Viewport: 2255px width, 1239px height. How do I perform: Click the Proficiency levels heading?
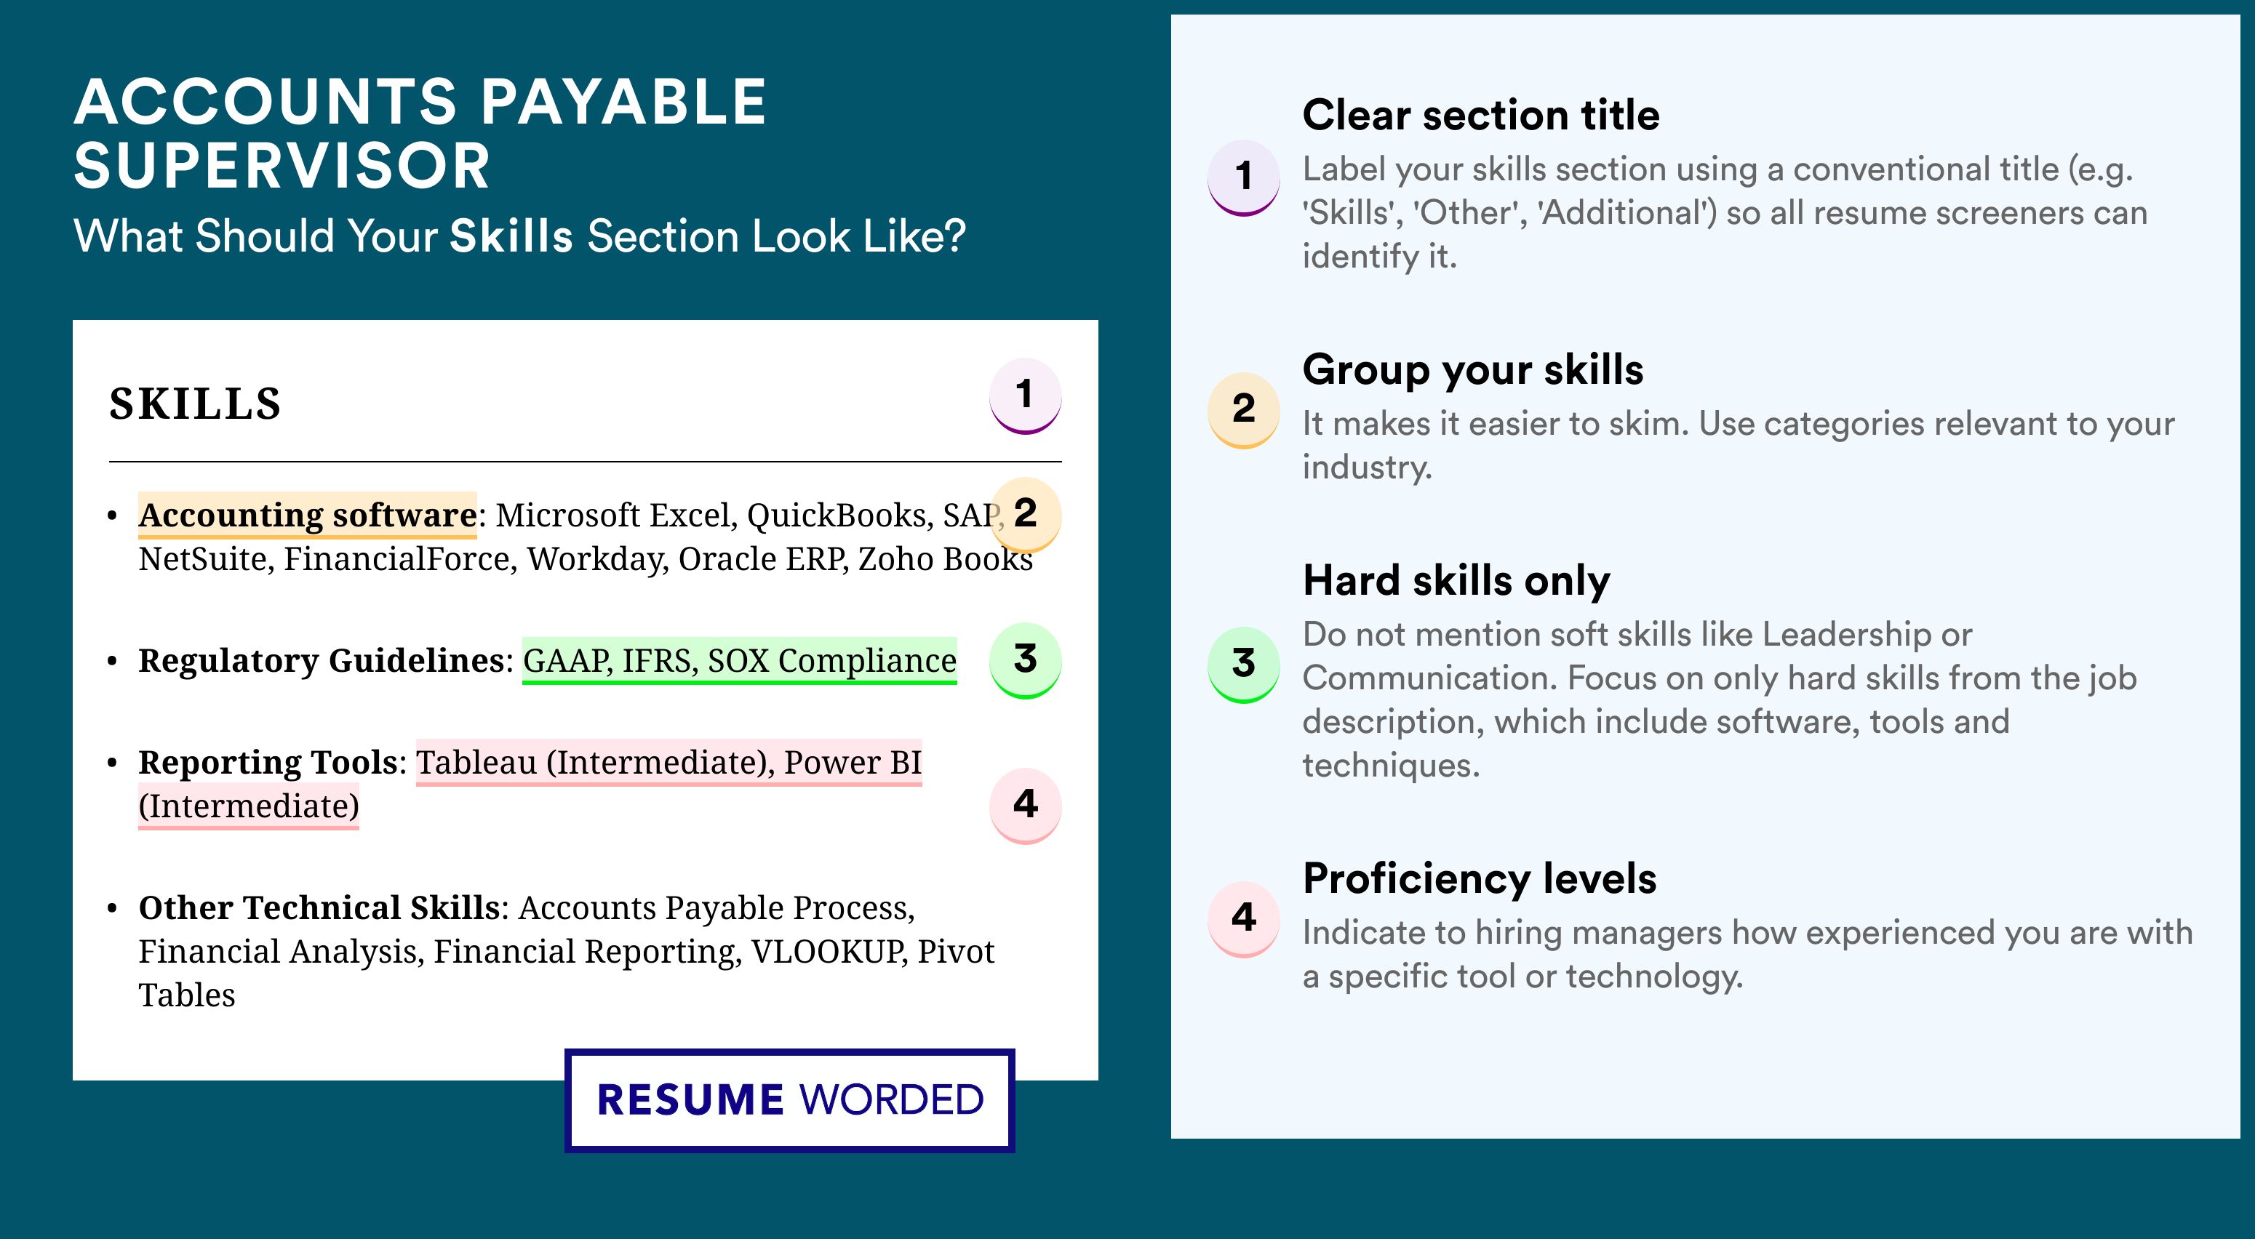[x=1480, y=878]
